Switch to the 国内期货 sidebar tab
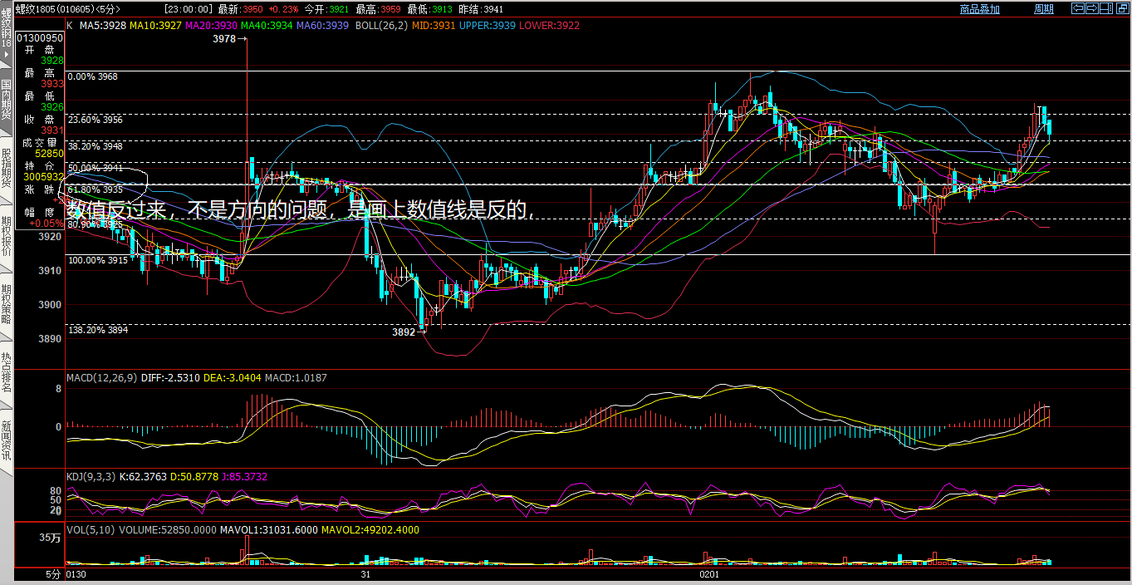Viewport: 1132px width, 585px height. 6,100
